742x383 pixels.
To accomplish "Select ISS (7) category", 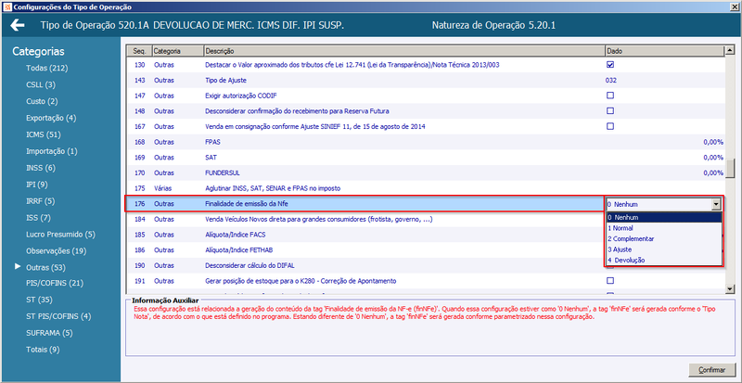I will 38,218.
